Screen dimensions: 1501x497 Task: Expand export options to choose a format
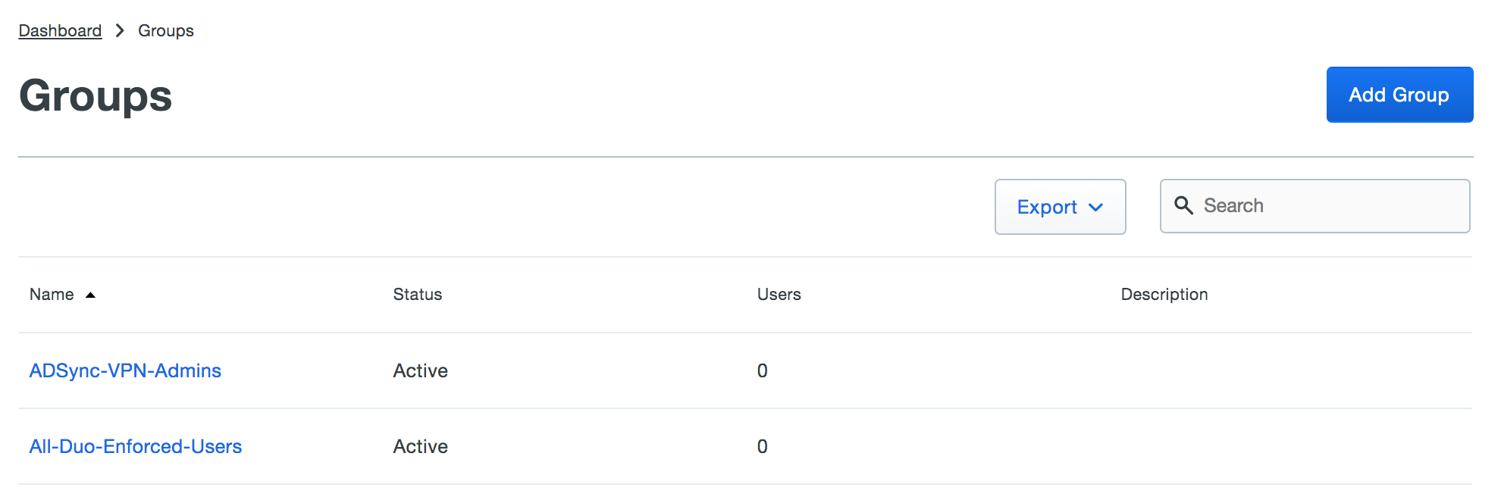click(x=1060, y=207)
